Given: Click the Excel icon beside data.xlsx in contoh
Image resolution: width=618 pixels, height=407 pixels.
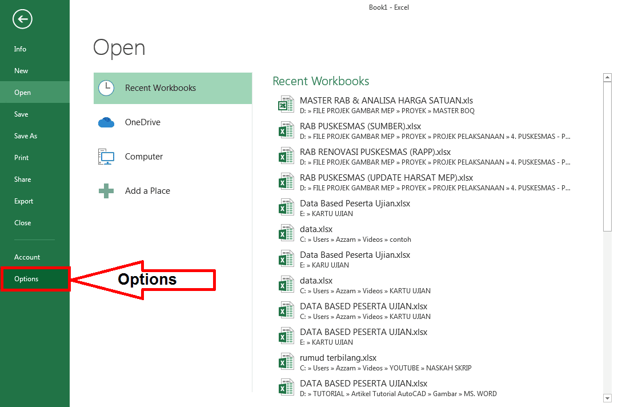Looking at the screenshot, I should [x=286, y=233].
